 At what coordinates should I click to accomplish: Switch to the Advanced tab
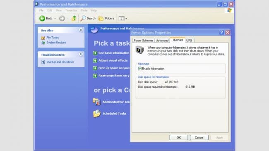point(162,41)
